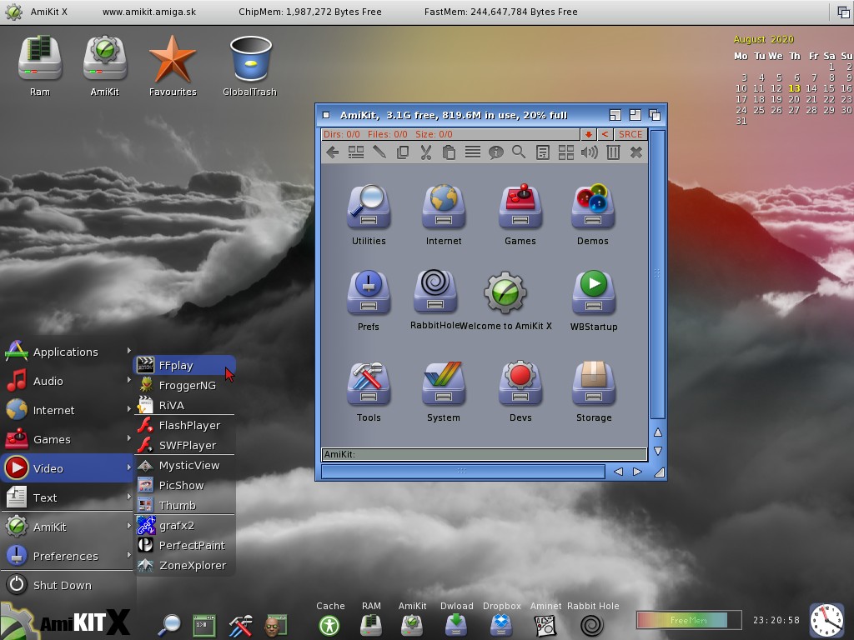Click the trash Delete icon in toolbar
This screenshot has width=854, height=640.
[613, 152]
